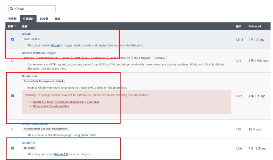Viewport: 273px width, 160px height.
Task: Click the 安装 column sort arrow
Action: click(x=16, y=26)
